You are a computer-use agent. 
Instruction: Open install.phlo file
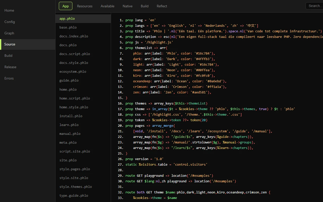[x=83, y=116]
